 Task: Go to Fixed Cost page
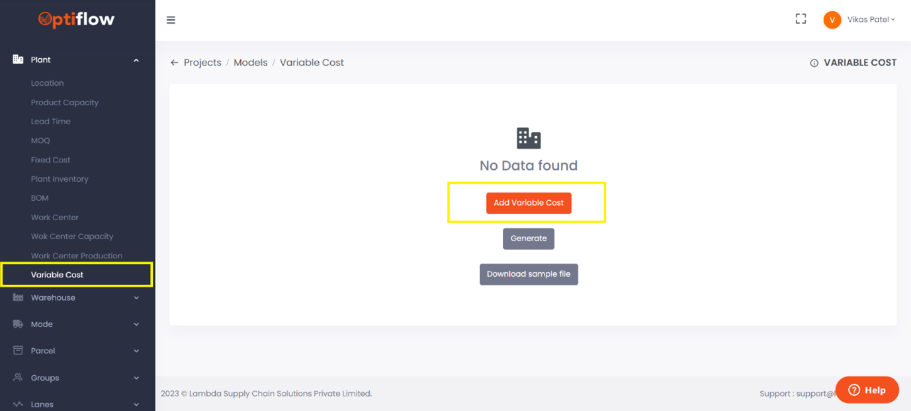(x=51, y=160)
